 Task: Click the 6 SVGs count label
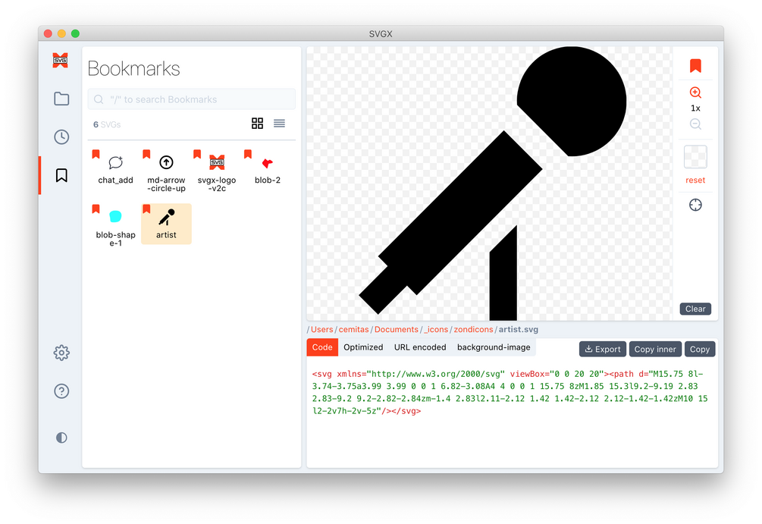[x=107, y=124]
